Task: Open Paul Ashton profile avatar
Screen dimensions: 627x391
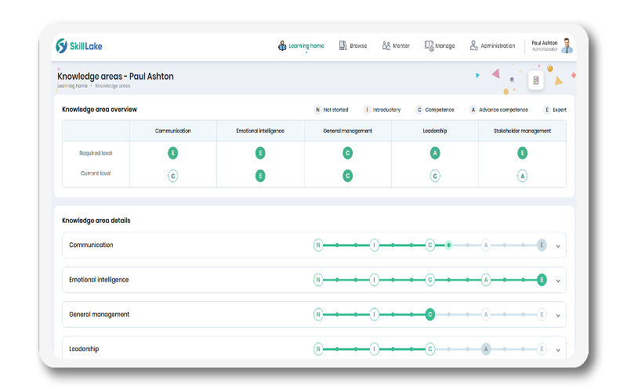Action: (x=567, y=46)
